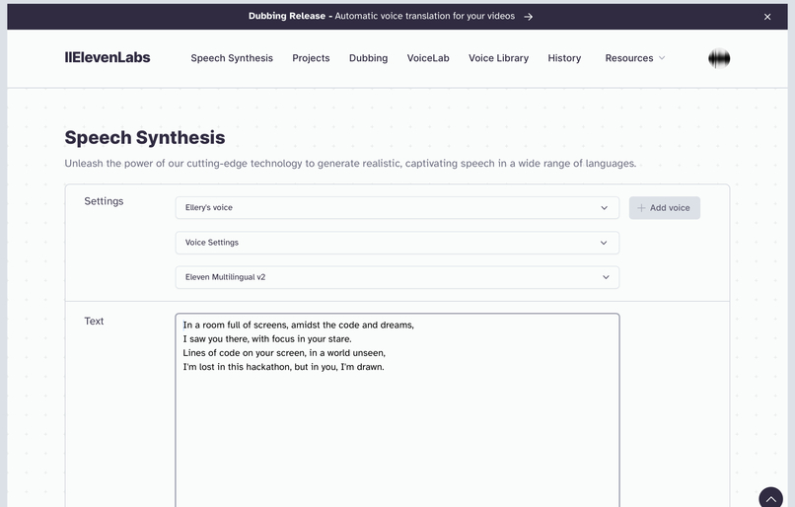Viewport: 795px width, 507px height.
Task: Click the "Unleash the power" description text
Action: coord(350,164)
